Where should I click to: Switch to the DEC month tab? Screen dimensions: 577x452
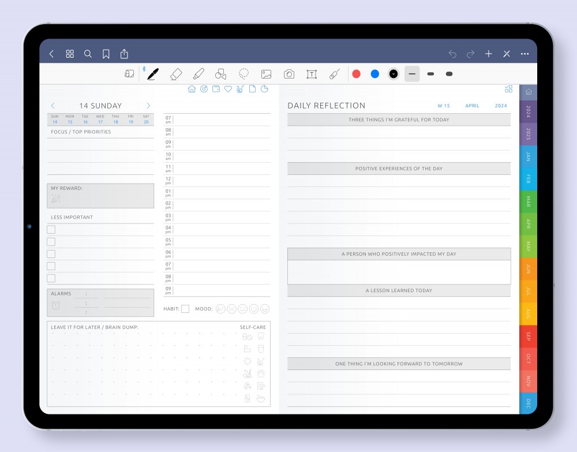click(528, 404)
